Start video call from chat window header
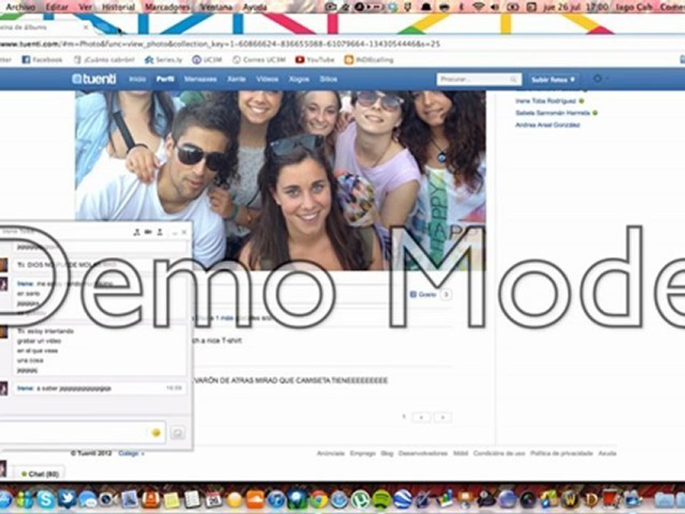685x514 pixels. [x=148, y=232]
